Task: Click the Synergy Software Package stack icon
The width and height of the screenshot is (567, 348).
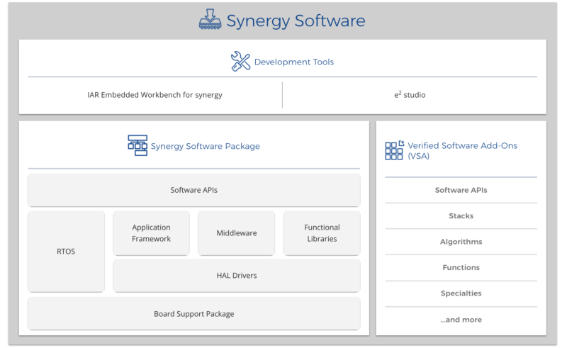Action: pyautogui.click(x=137, y=145)
